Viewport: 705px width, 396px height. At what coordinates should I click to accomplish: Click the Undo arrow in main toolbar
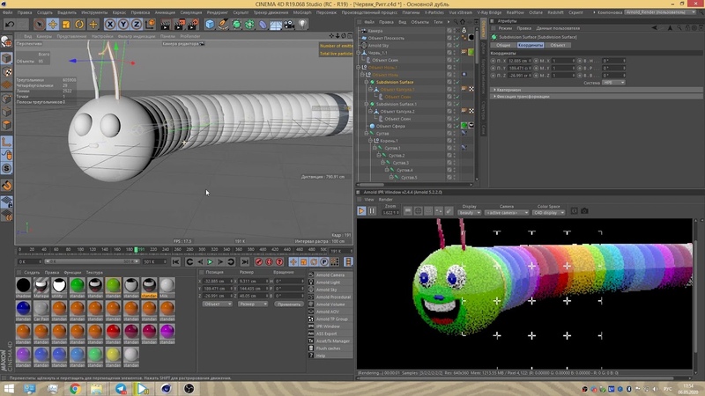10,25
